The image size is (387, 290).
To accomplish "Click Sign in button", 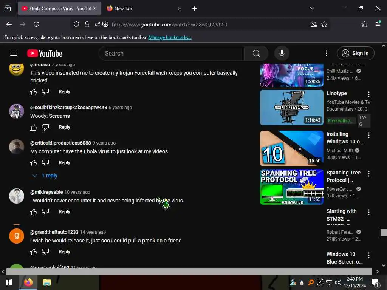I will pos(356,53).
